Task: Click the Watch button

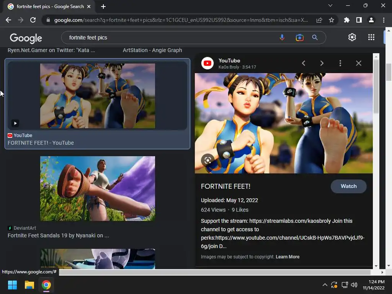Action: [x=348, y=186]
